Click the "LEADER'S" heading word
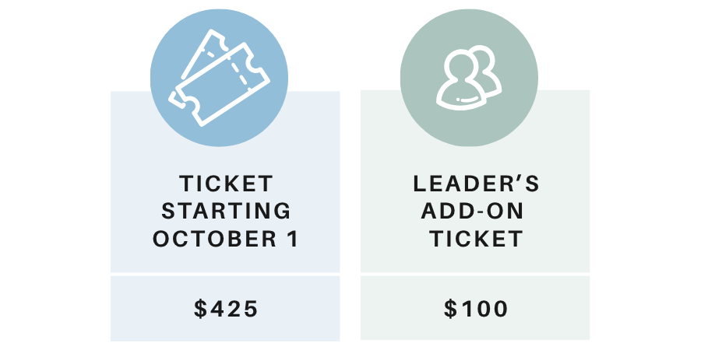Screen dimensions: 701x350 point(476,184)
